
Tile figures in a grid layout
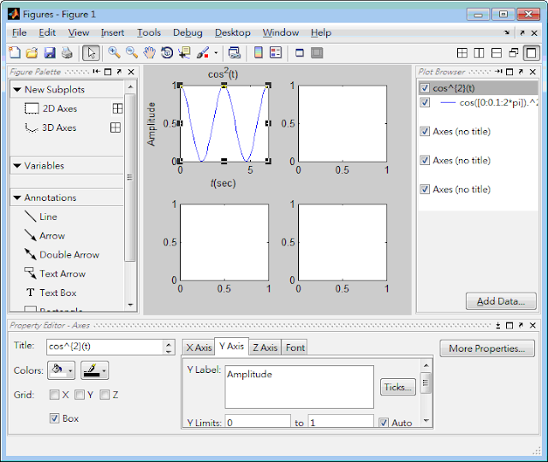click(462, 53)
